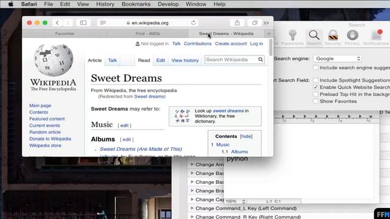Image resolution: width=390 pixels, height=219 pixels.
Task: Enable Include Spotlight Suggestions
Action: (x=316, y=80)
